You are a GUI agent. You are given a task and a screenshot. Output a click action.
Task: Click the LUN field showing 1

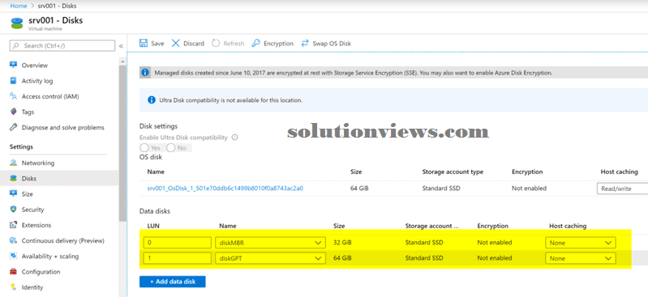pos(178,259)
